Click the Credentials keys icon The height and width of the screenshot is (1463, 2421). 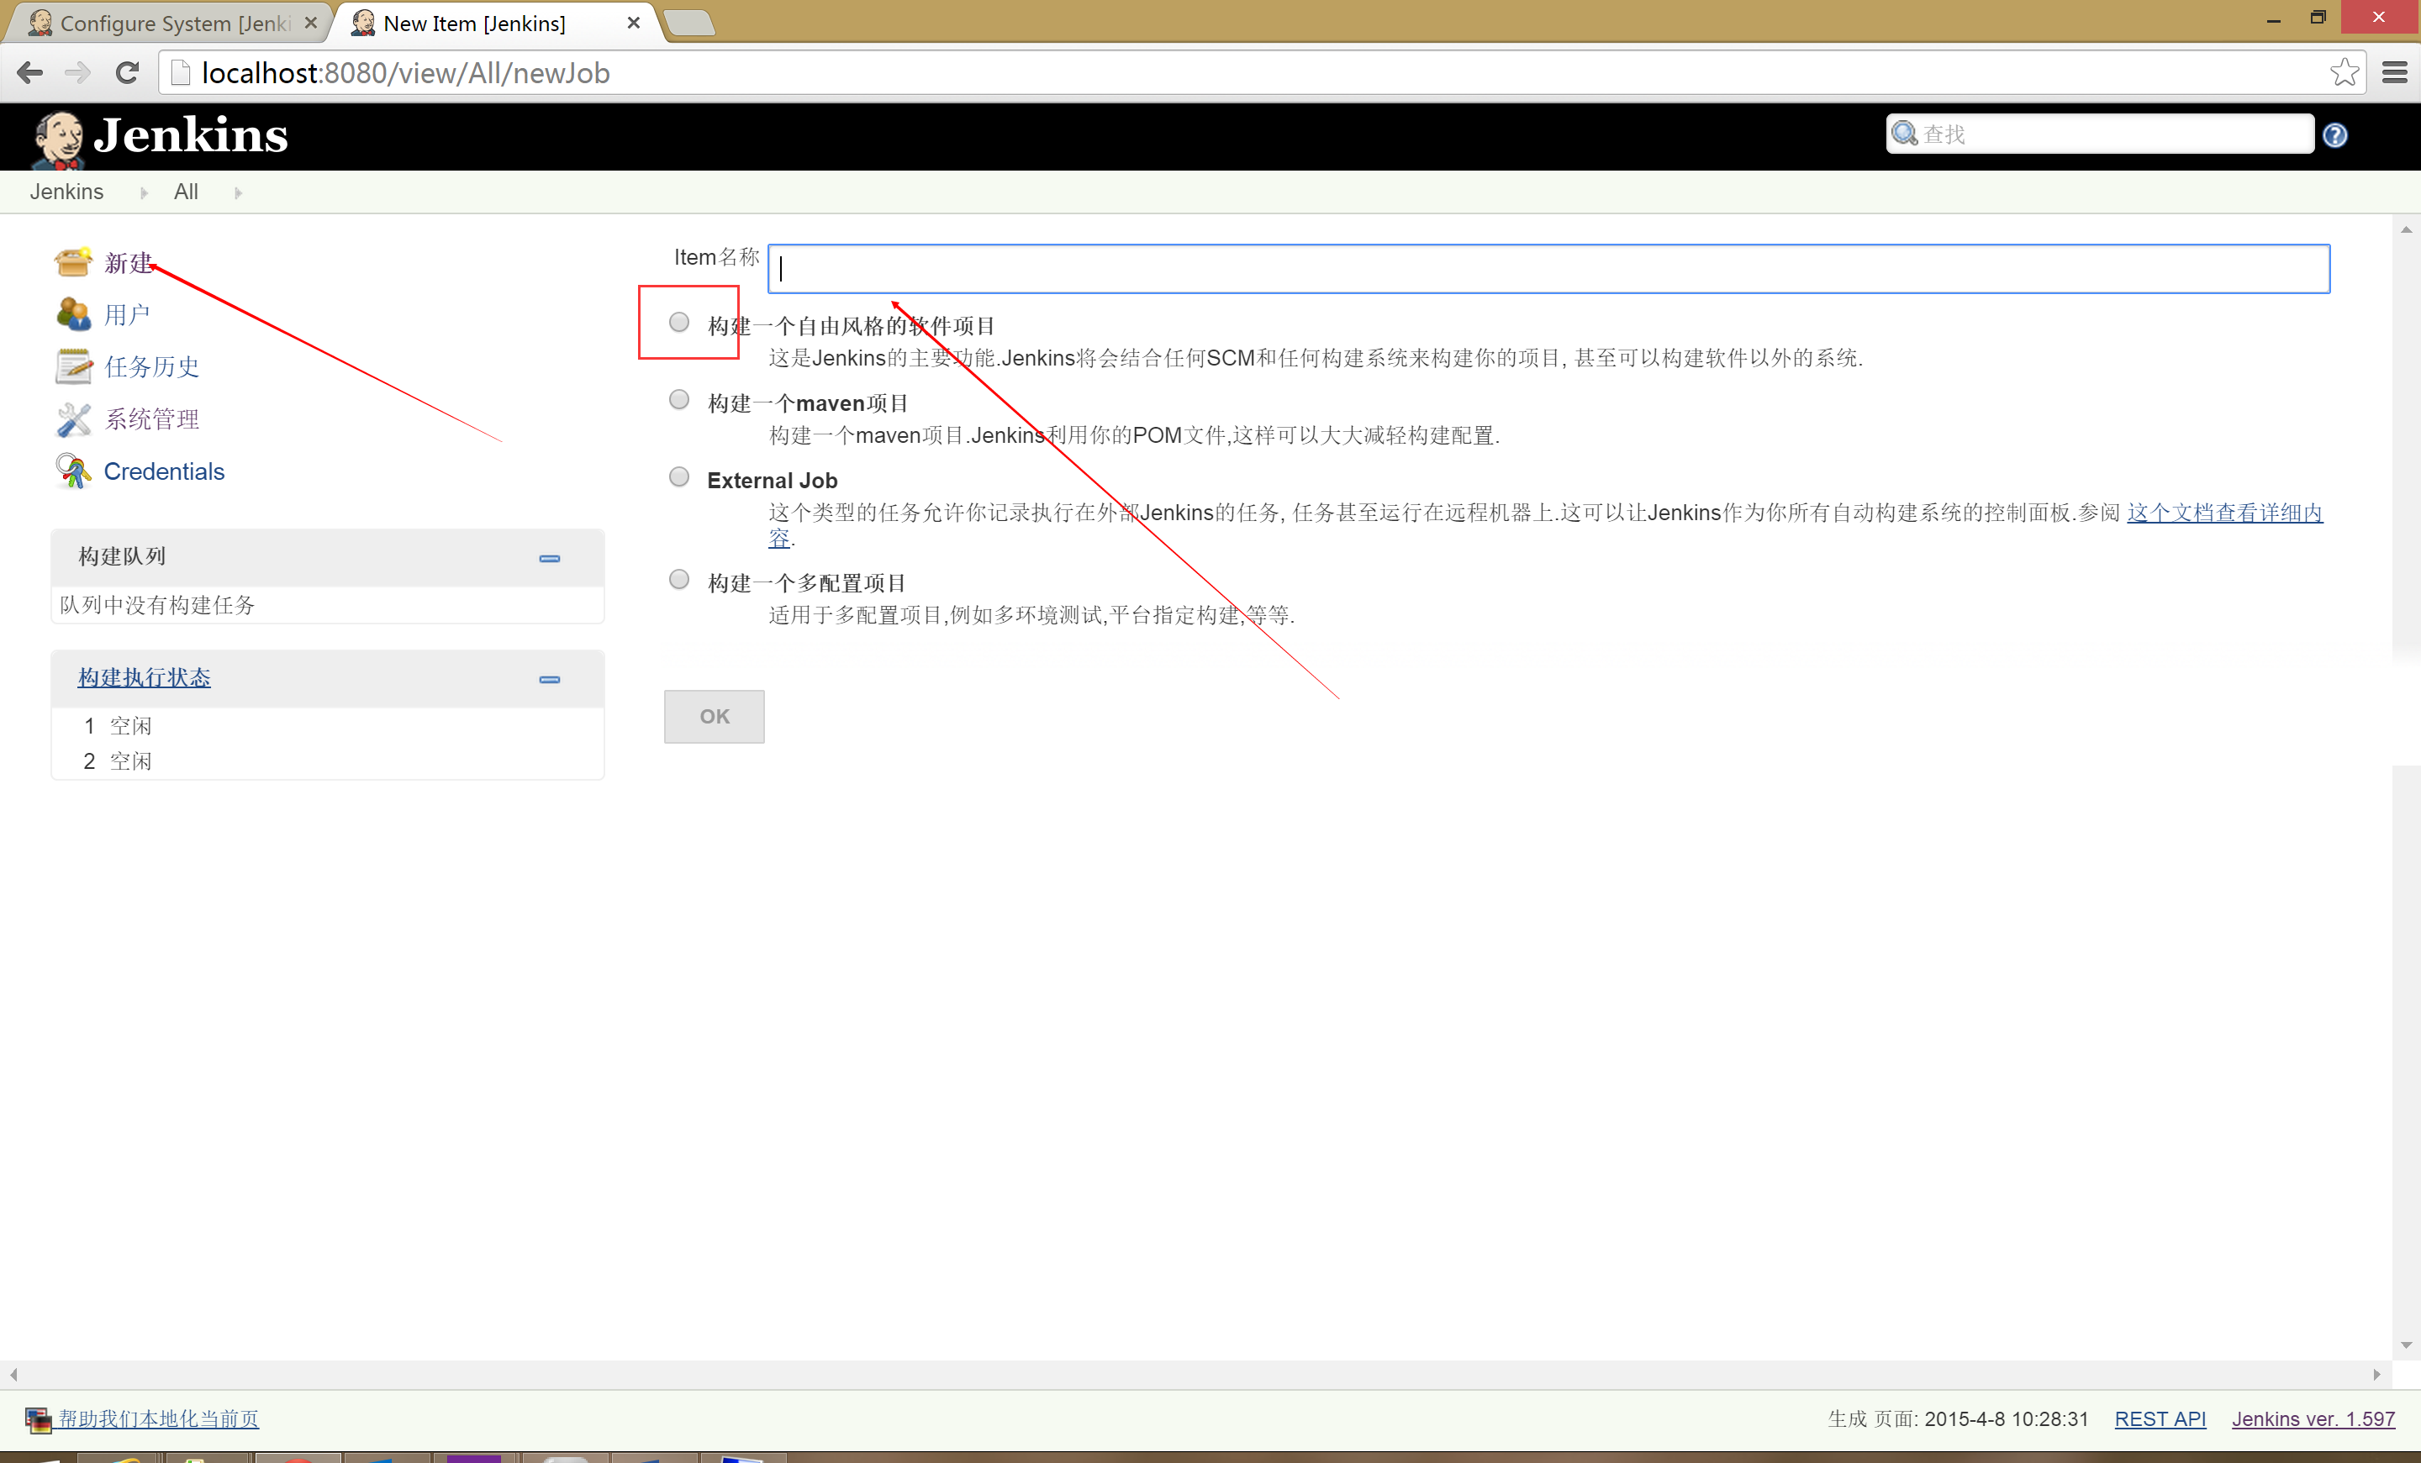pyautogui.click(x=74, y=471)
